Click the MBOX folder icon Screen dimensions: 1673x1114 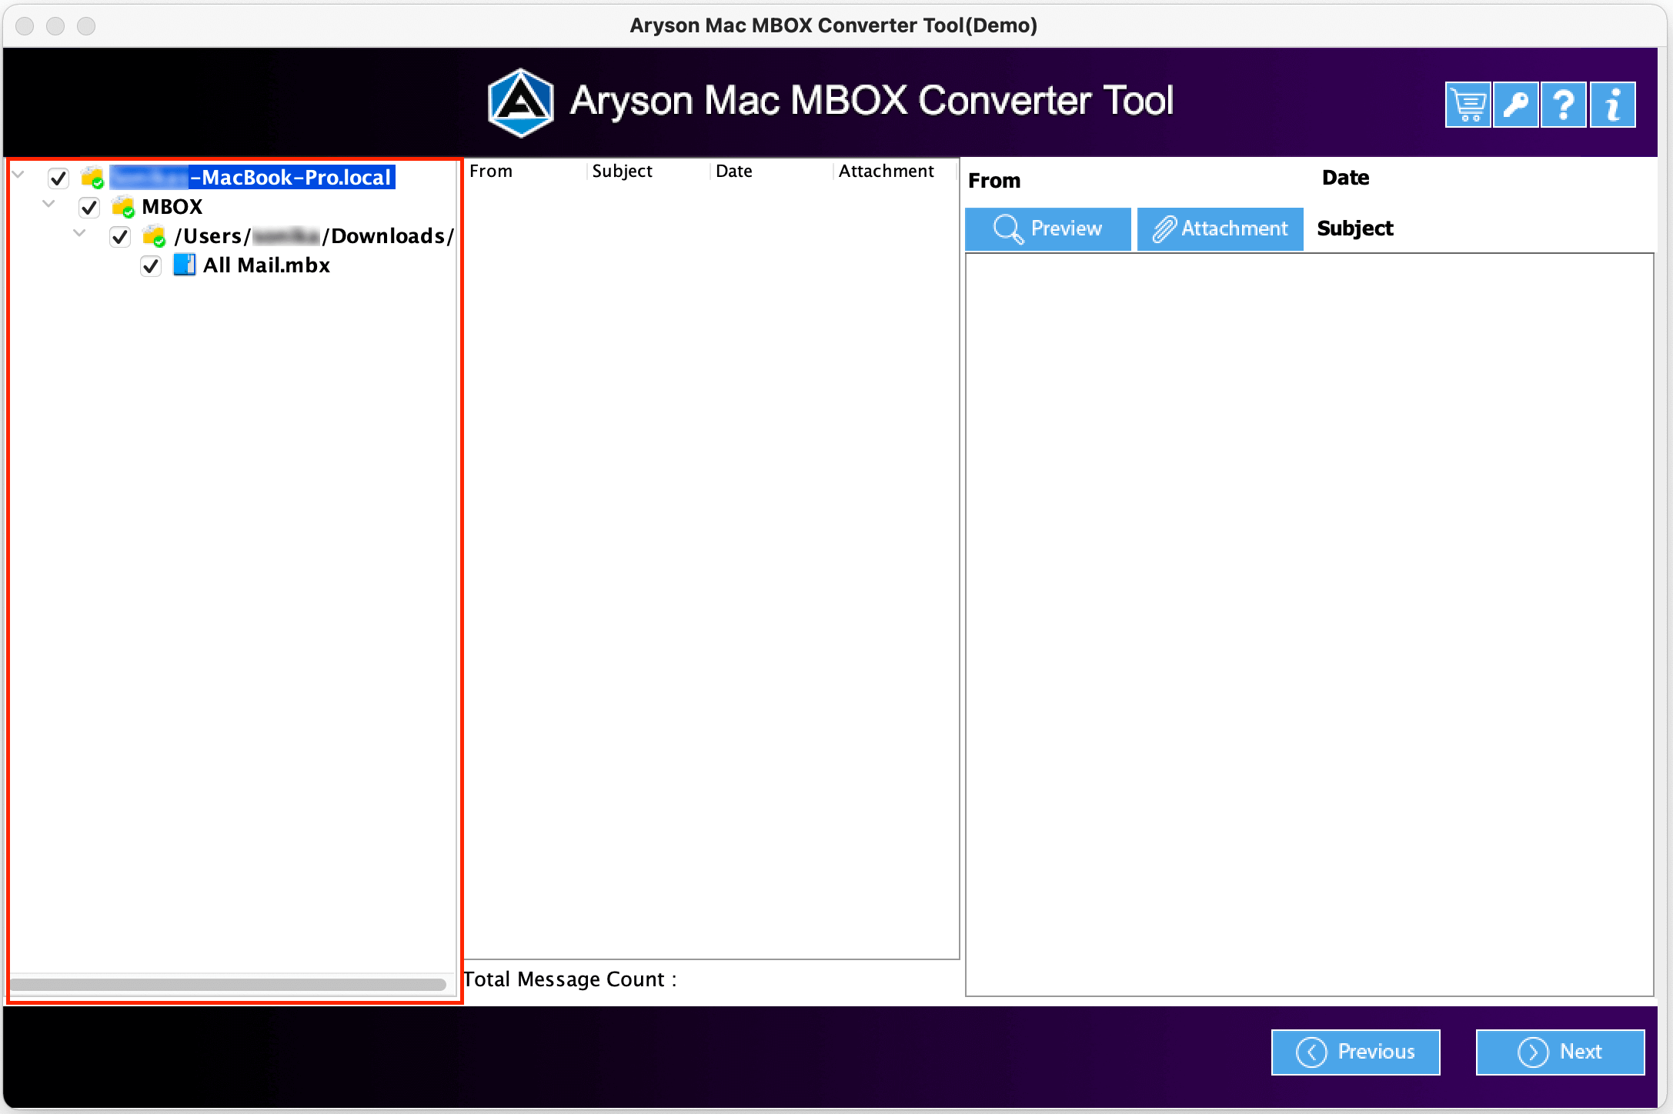click(123, 207)
